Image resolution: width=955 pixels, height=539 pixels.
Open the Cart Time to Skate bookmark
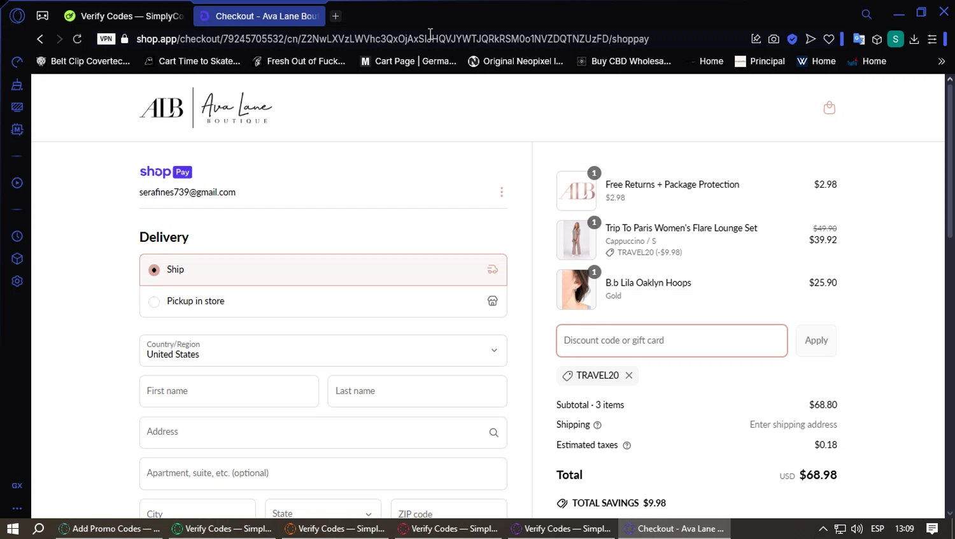point(193,62)
